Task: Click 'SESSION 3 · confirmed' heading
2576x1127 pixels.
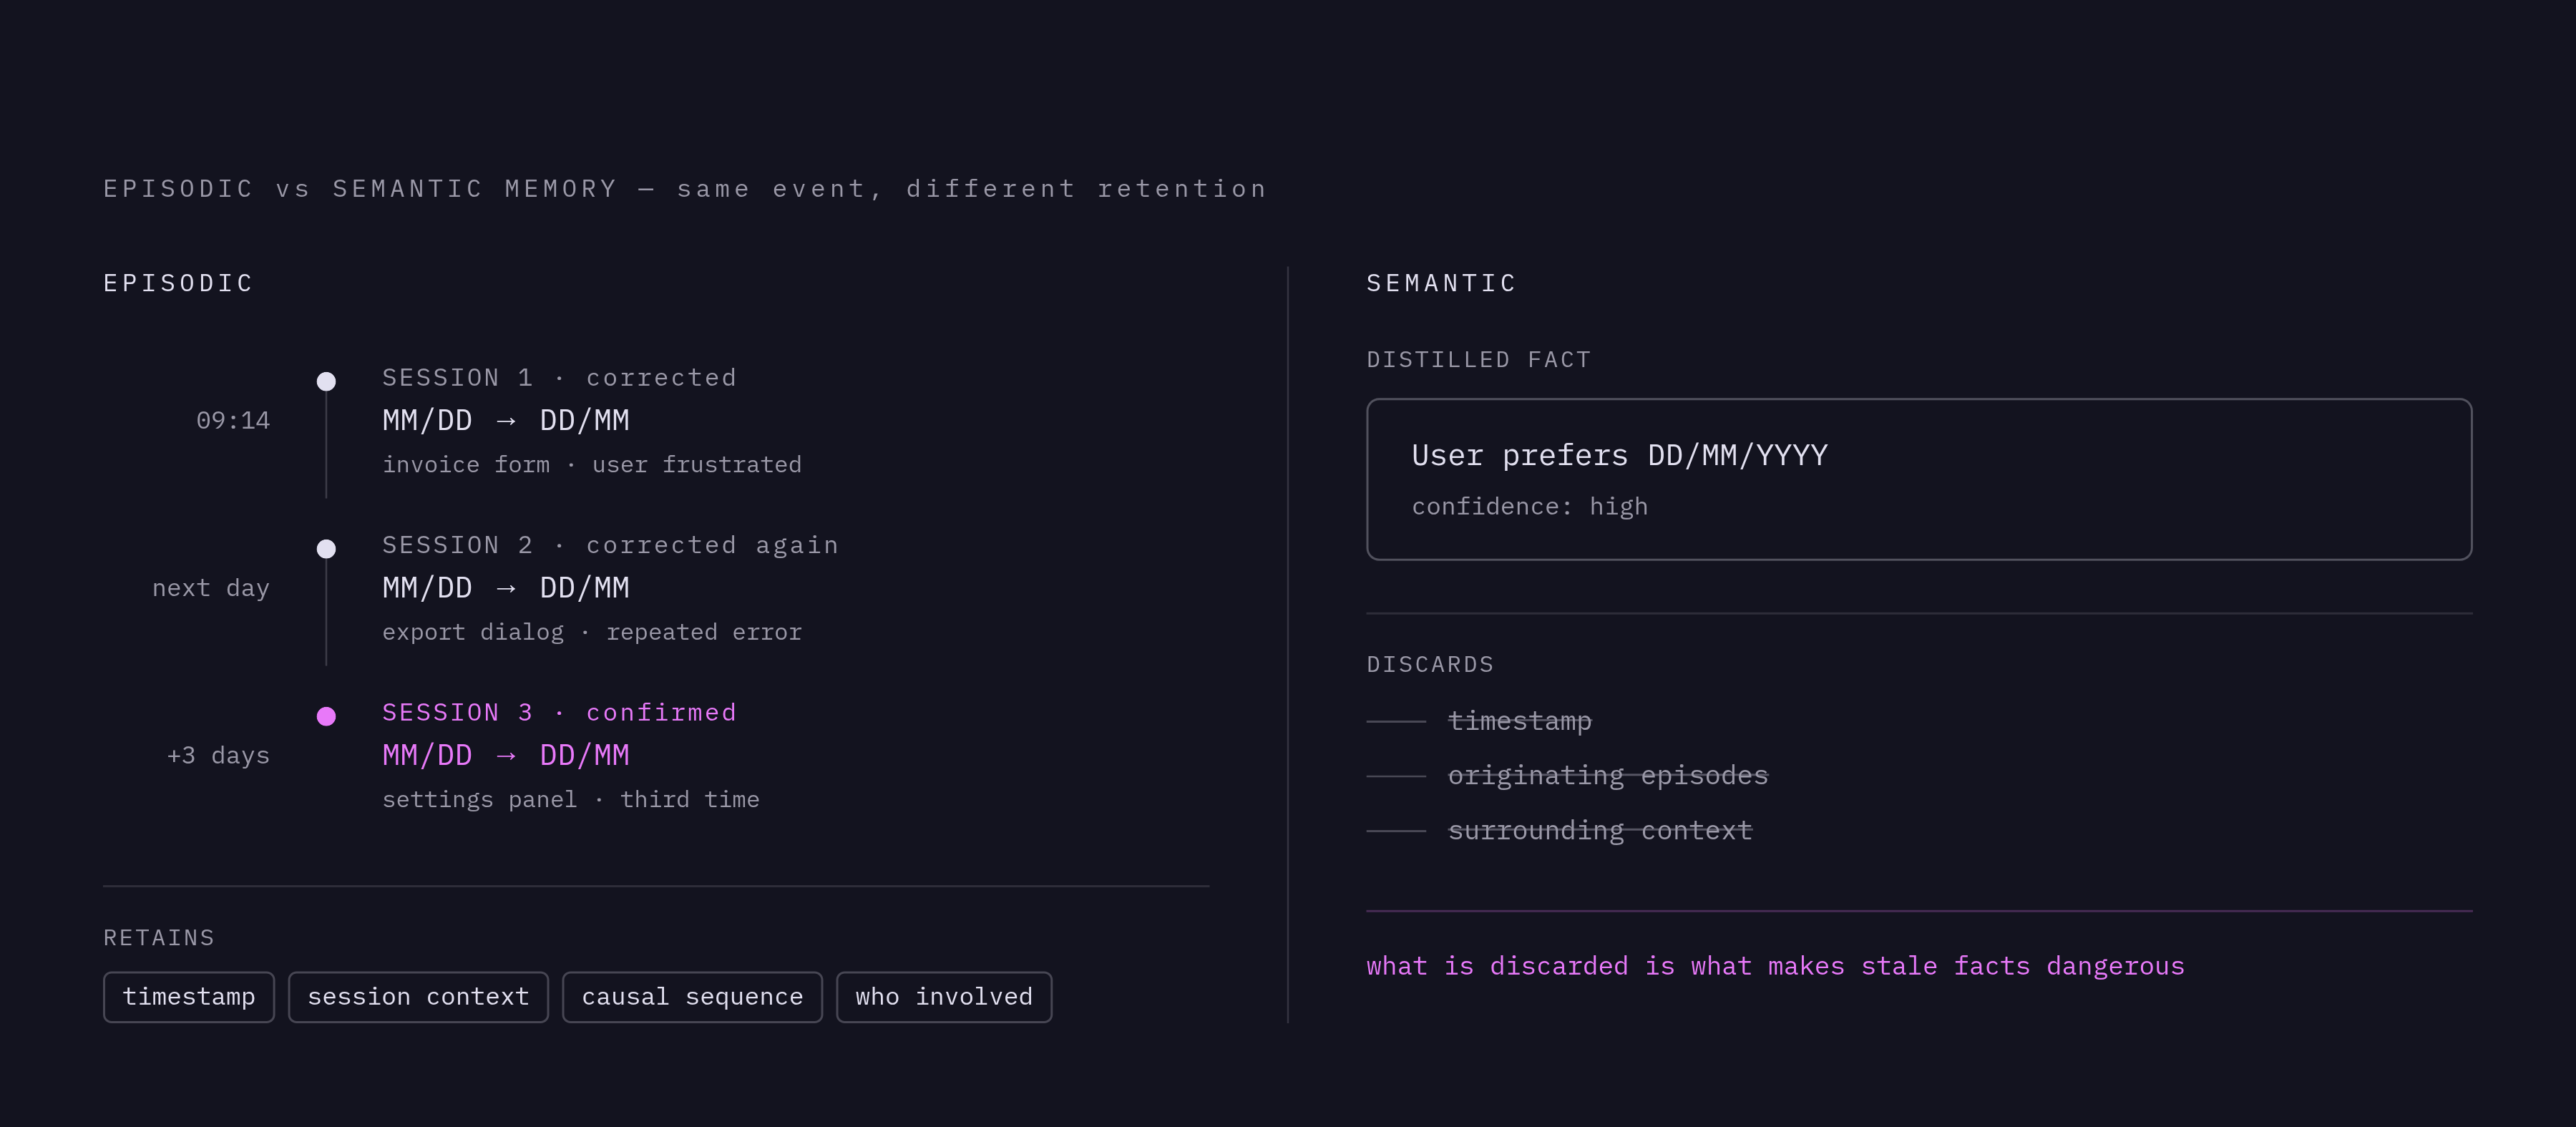Action: pyautogui.click(x=559, y=713)
